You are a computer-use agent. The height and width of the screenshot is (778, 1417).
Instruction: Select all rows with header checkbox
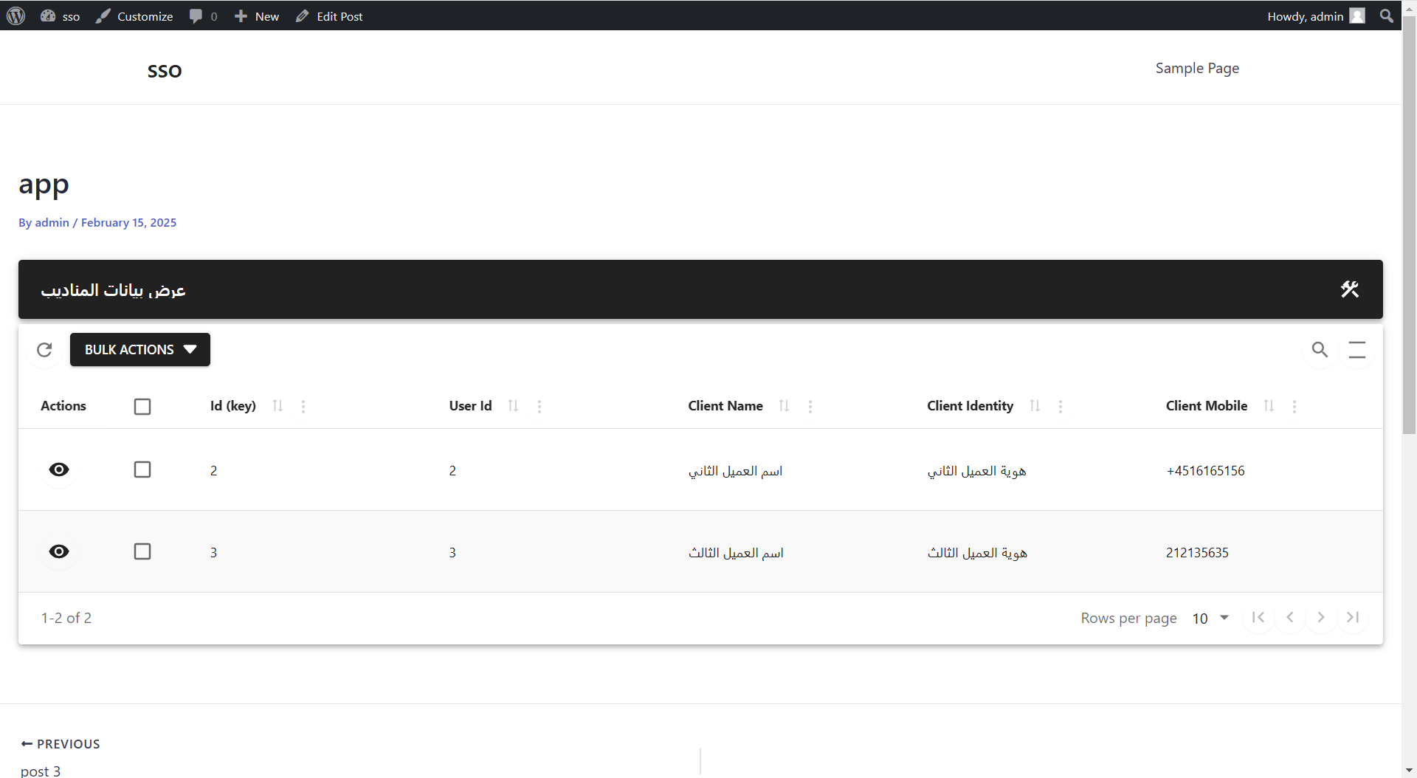tap(142, 407)
